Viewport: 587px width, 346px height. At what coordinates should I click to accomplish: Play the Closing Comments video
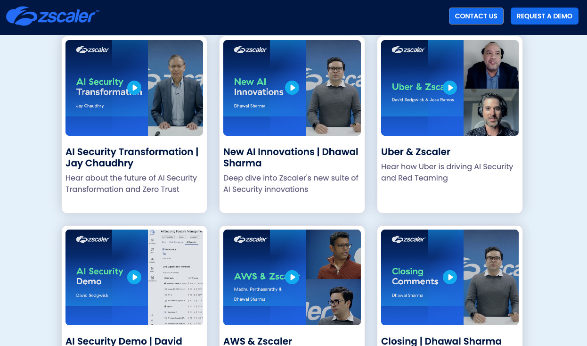pyautogui.click(x=450, y=277)
